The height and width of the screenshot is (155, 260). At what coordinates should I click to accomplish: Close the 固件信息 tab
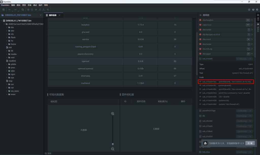(x=59, y=15)
